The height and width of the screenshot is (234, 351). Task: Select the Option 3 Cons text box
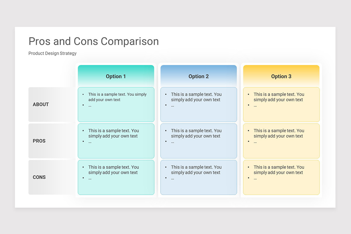coord(281,177)
